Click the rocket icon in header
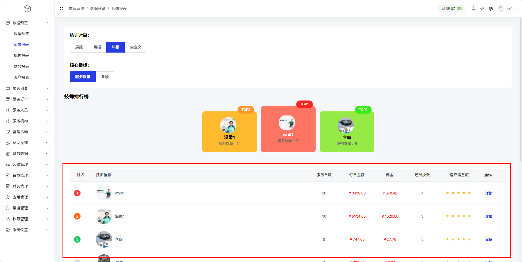This screenshot has width=522, height=262. [482, 9]
